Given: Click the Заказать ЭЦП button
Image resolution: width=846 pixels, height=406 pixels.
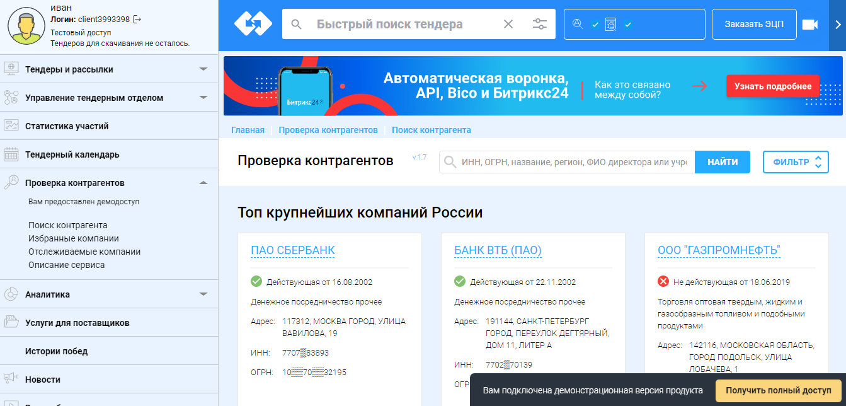Looking at the screenshot, I should (754, 25).
